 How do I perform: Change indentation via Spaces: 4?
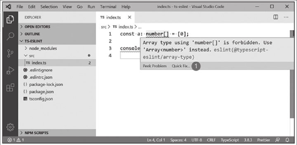[178, 141]
